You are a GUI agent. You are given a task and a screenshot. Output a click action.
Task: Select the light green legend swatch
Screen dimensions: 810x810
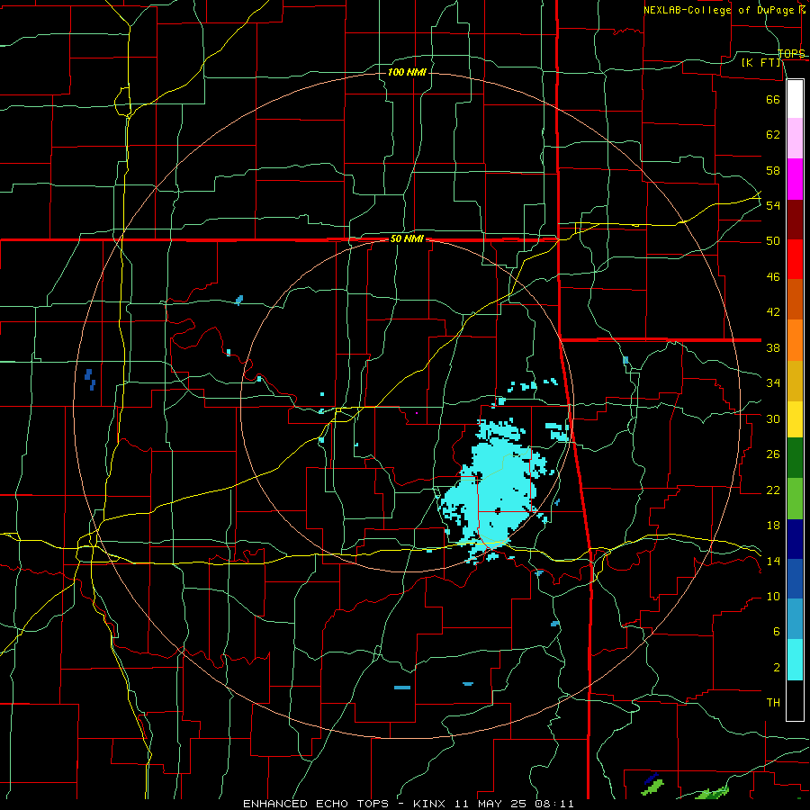pyautogui.click(x=795, y=498)
